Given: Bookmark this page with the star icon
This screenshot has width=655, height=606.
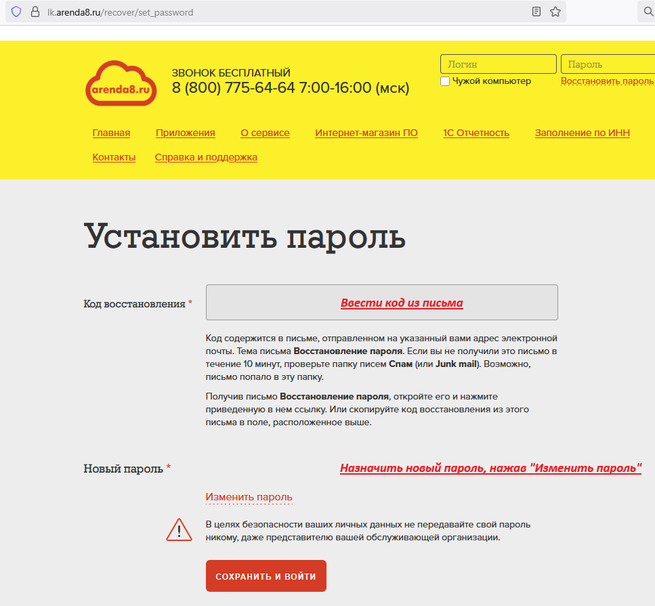Looking at the screenshot, I should 555,12.
